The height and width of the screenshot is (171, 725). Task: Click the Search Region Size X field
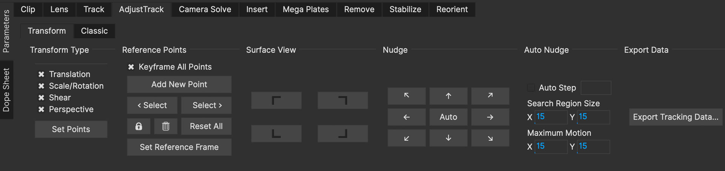[x=551, y=117]
